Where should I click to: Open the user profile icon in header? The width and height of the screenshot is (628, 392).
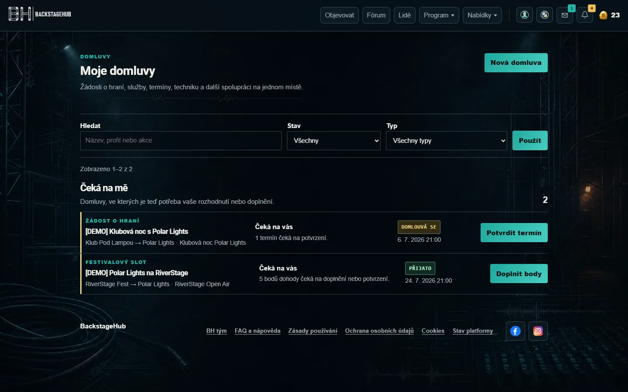pyautogui.click(x=525, y=15)
